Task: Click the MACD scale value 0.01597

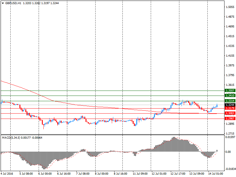Action: pos(230,137)
